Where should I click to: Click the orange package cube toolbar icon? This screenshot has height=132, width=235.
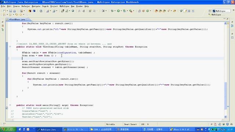point(30,11)
